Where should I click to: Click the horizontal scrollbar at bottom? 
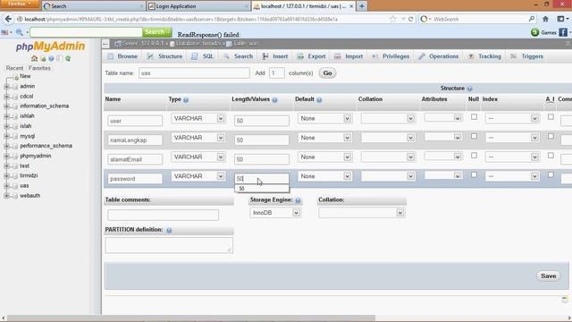click(191, 318)
